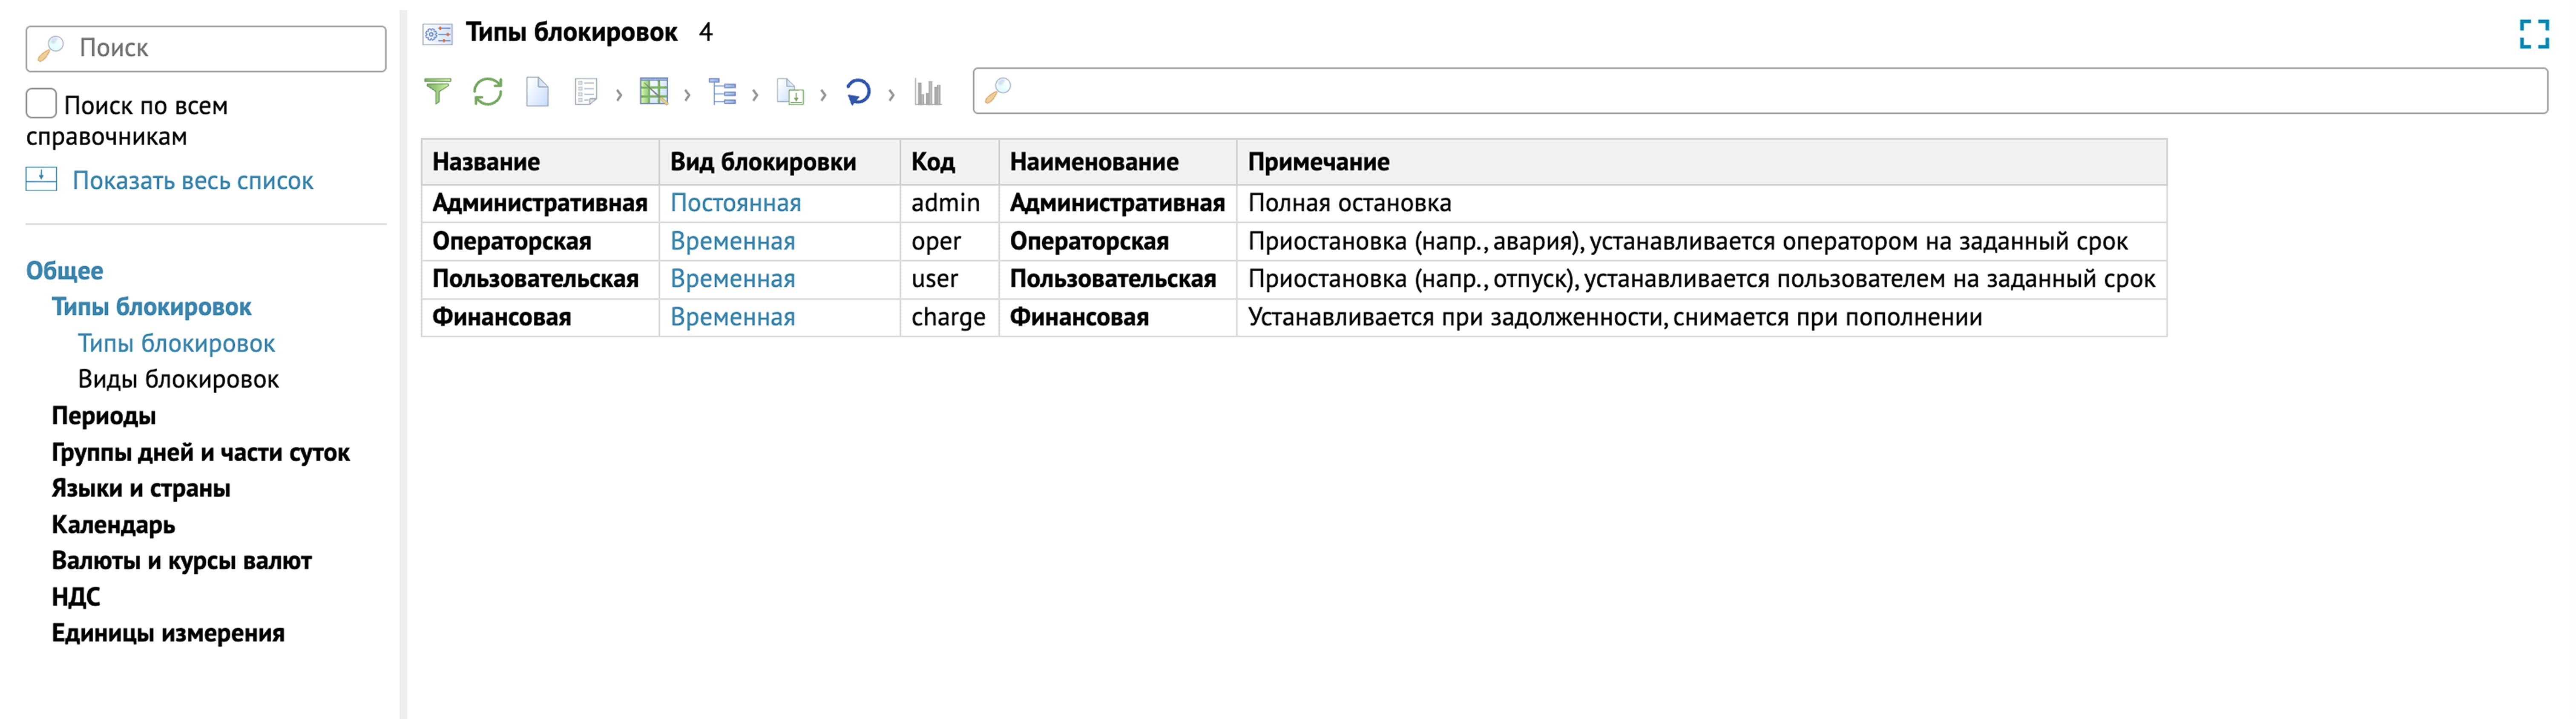Viewport: 2576px width, 719px height.
Task: Select Пользовательская in the Название column
Action: tap(535, 279)
